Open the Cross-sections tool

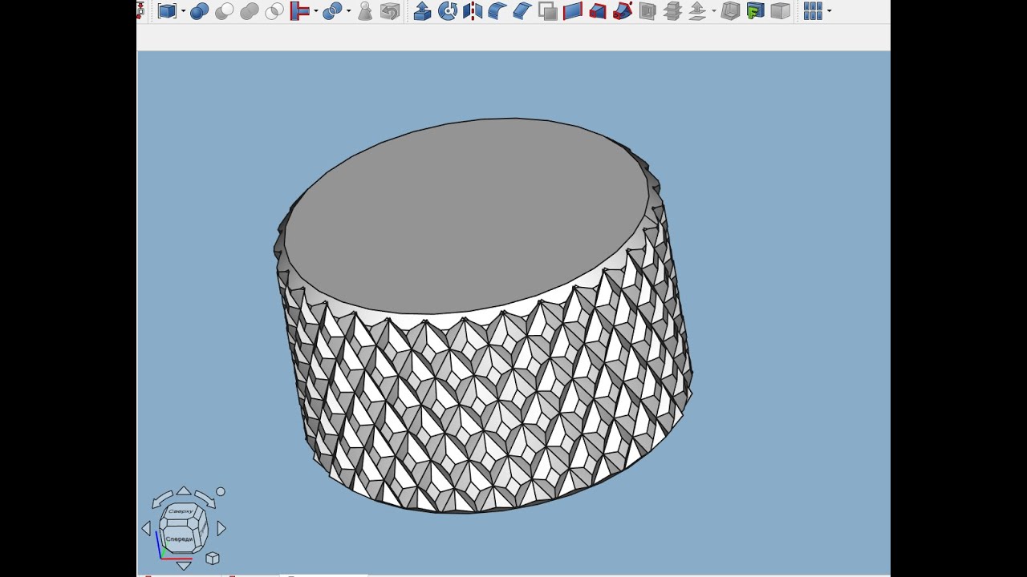click(x=672, y=10)
